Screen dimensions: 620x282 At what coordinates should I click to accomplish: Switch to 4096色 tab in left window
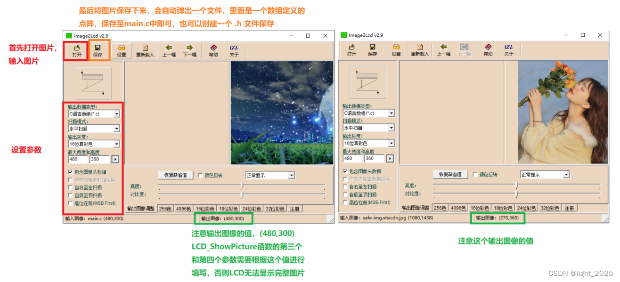(183, 209)
